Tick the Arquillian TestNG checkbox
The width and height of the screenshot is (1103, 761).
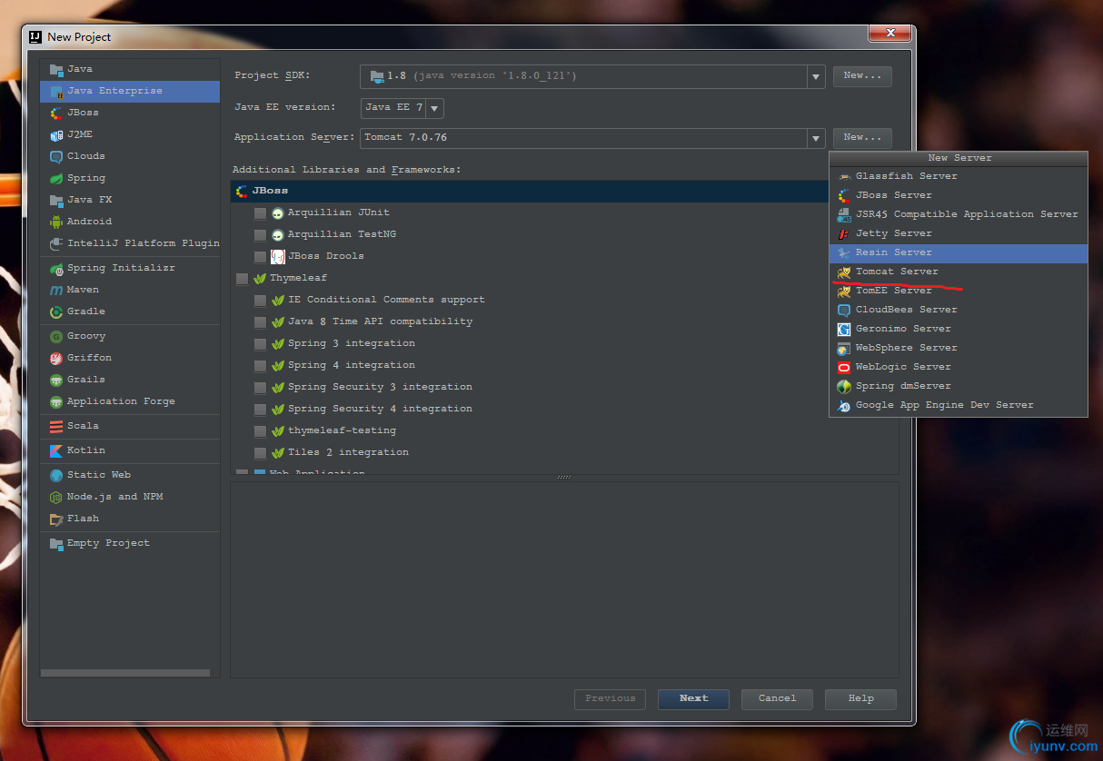(x=261, y=235)
